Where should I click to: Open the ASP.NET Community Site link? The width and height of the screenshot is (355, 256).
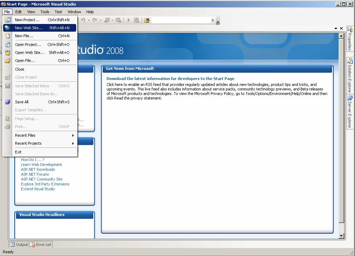(x=42, y=179)
